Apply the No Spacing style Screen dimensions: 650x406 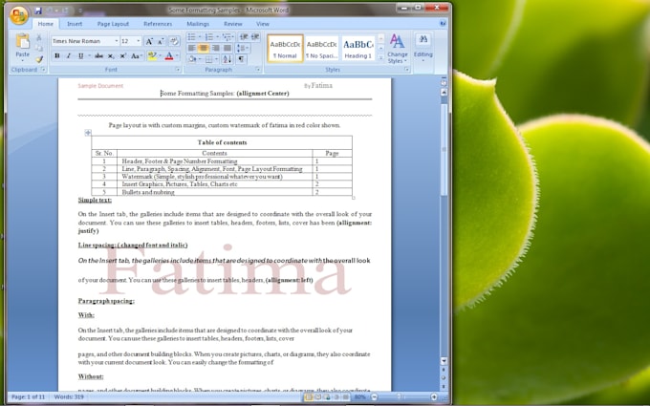tap(322, 49)
